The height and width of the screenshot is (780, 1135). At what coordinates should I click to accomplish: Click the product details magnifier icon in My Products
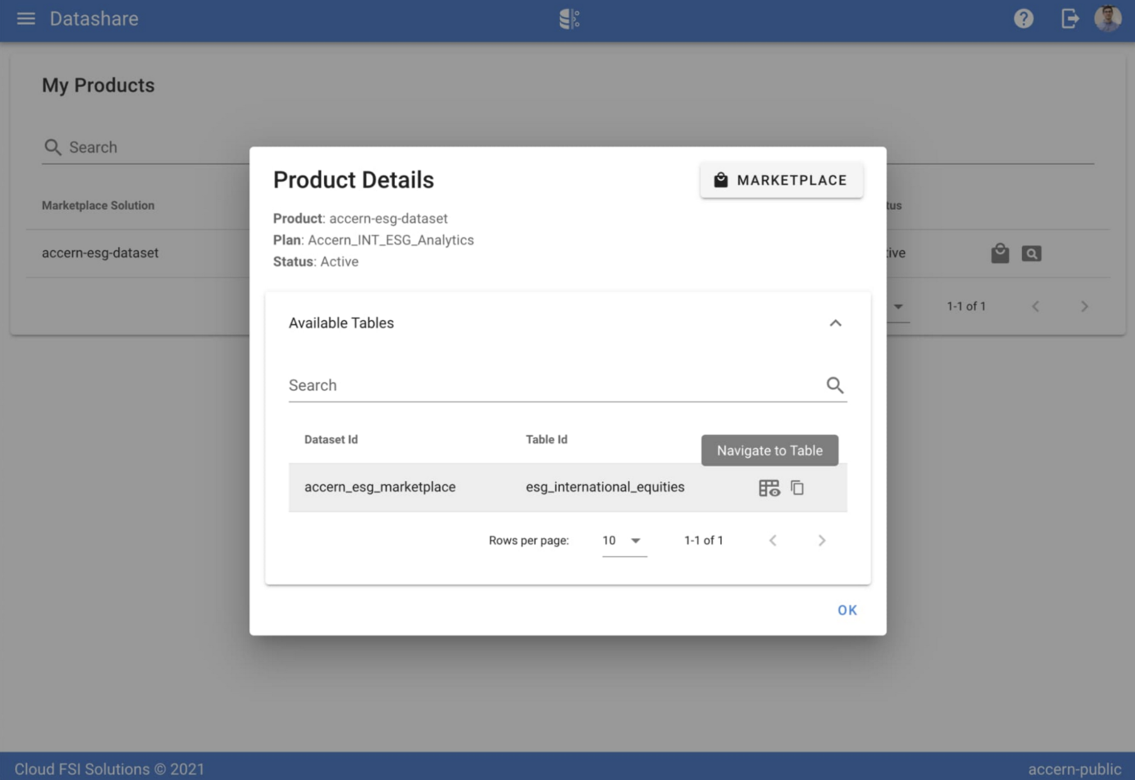(1031, 253)
